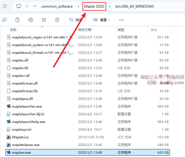This screenshot has width=185, height=157.
Task: Click the maple leaf icon of maplew.exe
Action: point(9,152)
